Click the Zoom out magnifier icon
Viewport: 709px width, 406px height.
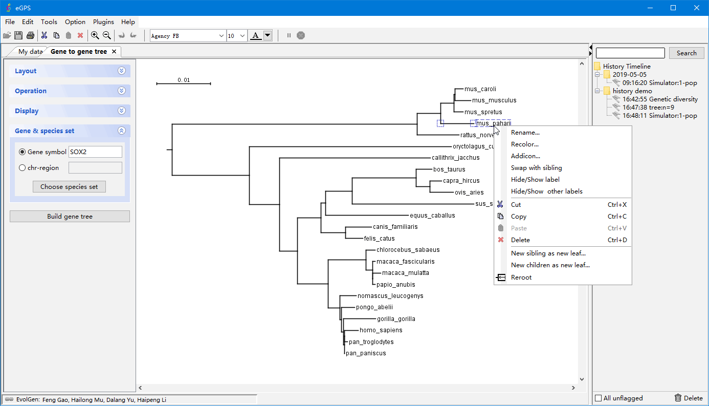coord(107,35)
